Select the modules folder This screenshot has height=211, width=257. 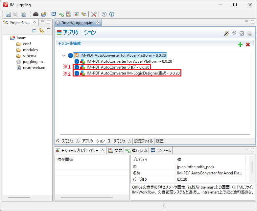pos(30,50)
